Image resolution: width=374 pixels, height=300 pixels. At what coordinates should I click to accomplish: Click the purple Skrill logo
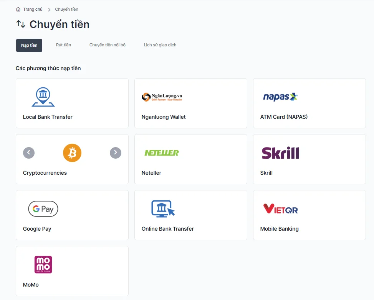[x=280, y=153]
